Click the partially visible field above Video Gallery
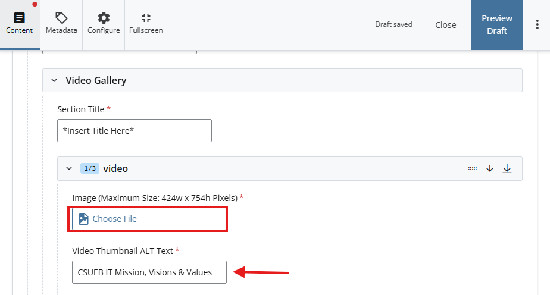 click(x=119, y=52)
